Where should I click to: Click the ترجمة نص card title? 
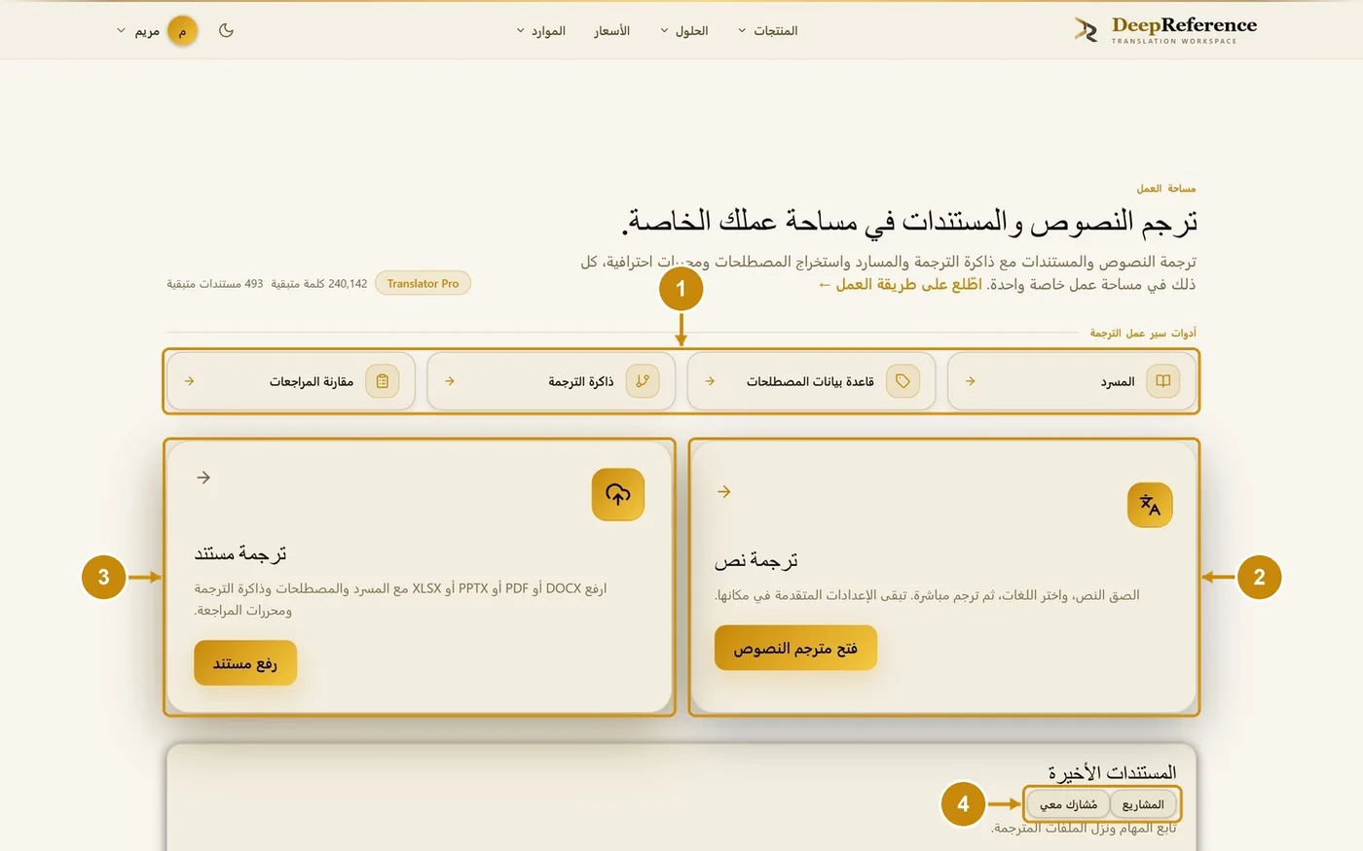[x=756, y=560]
